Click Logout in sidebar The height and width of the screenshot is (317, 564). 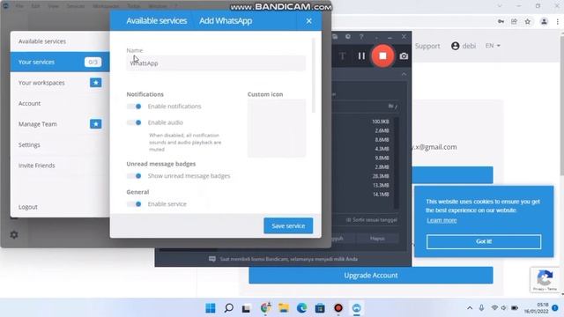click(x=60, y=207)
